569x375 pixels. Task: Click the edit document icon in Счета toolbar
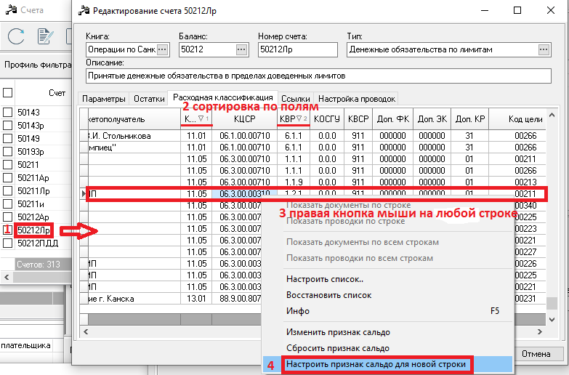(45, 36)
